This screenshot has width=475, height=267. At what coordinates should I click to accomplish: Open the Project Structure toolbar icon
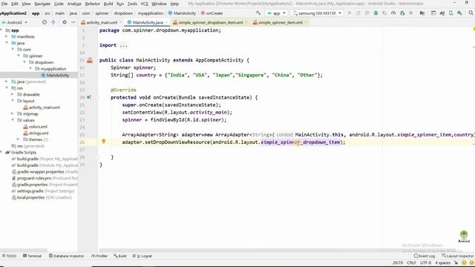(422, 13)
